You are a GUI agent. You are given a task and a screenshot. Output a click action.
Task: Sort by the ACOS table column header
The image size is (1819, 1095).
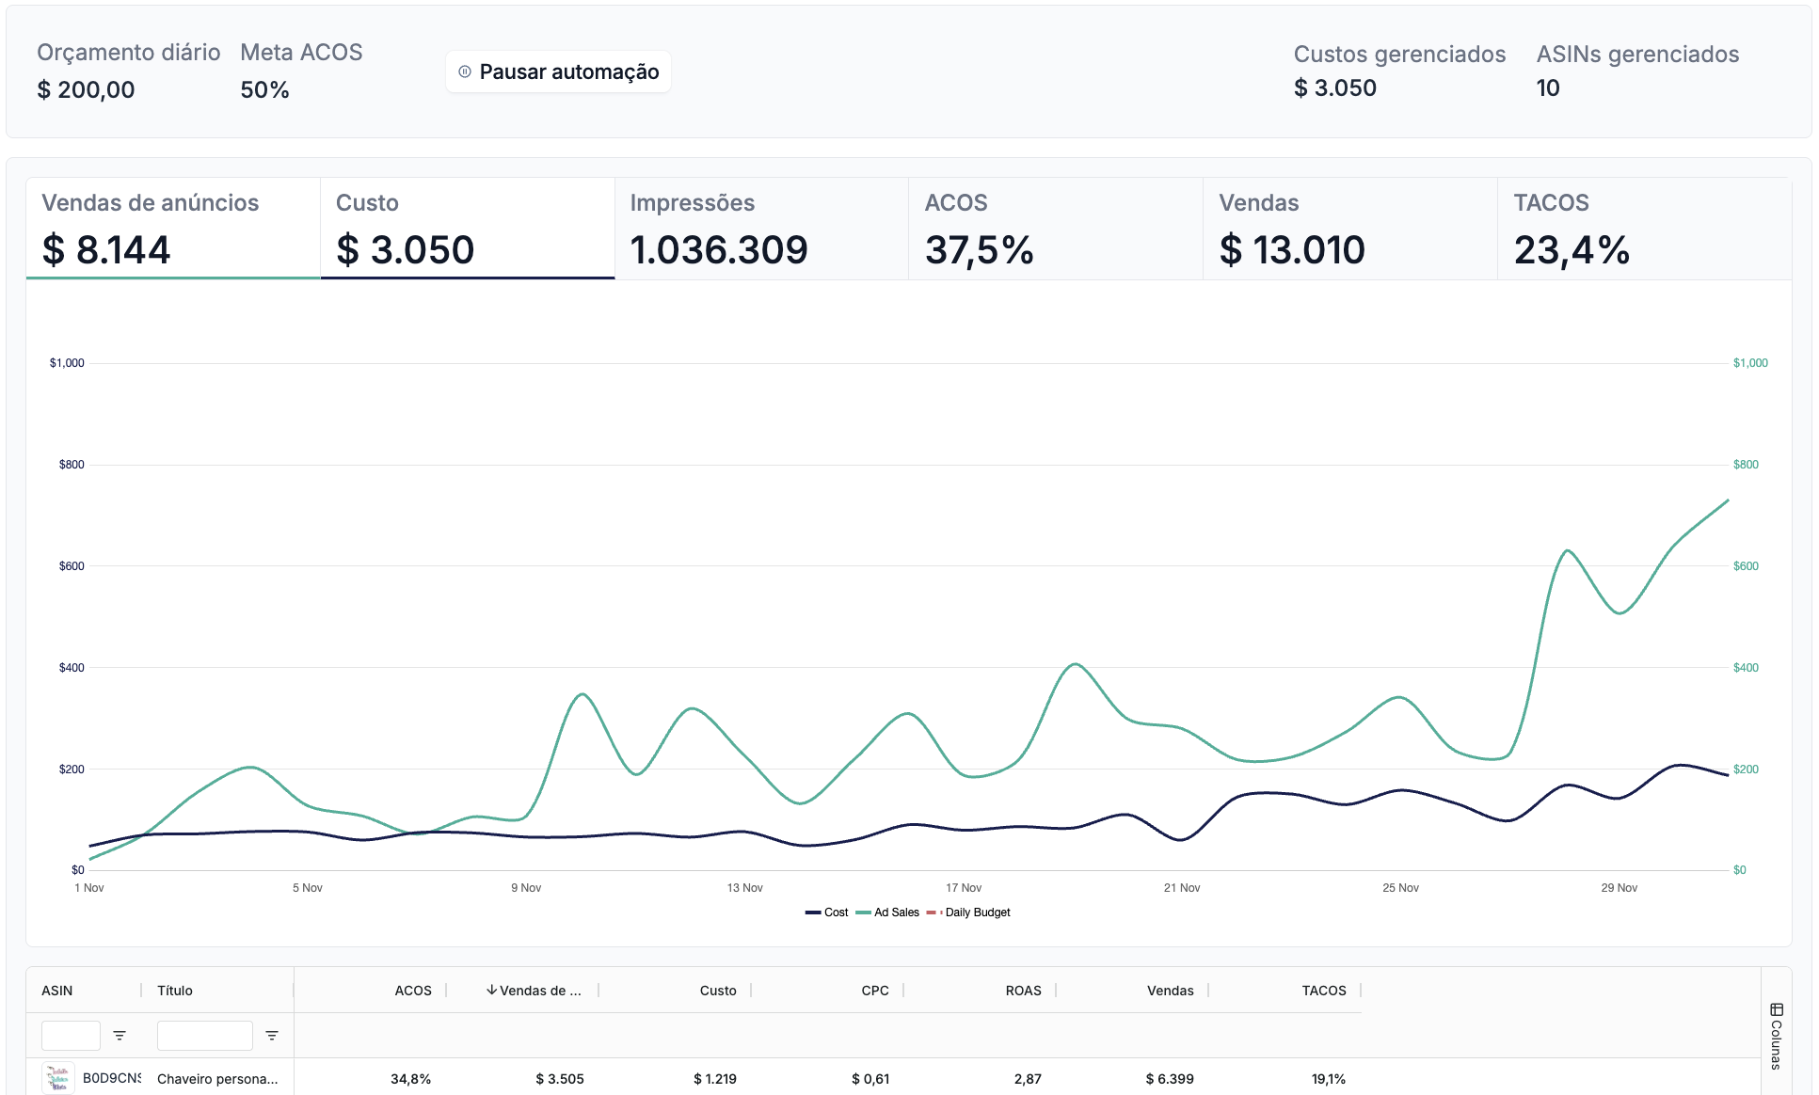click(x=413, y=991)
